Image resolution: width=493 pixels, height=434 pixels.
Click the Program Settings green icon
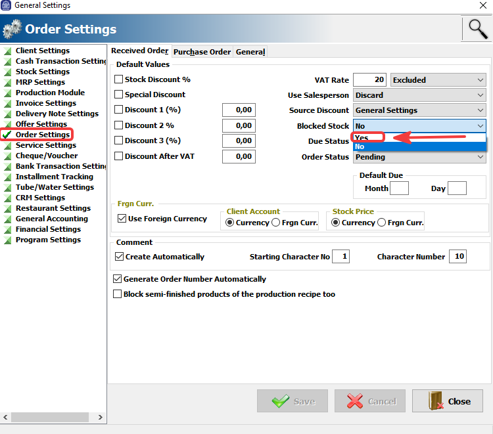[7, 240]
